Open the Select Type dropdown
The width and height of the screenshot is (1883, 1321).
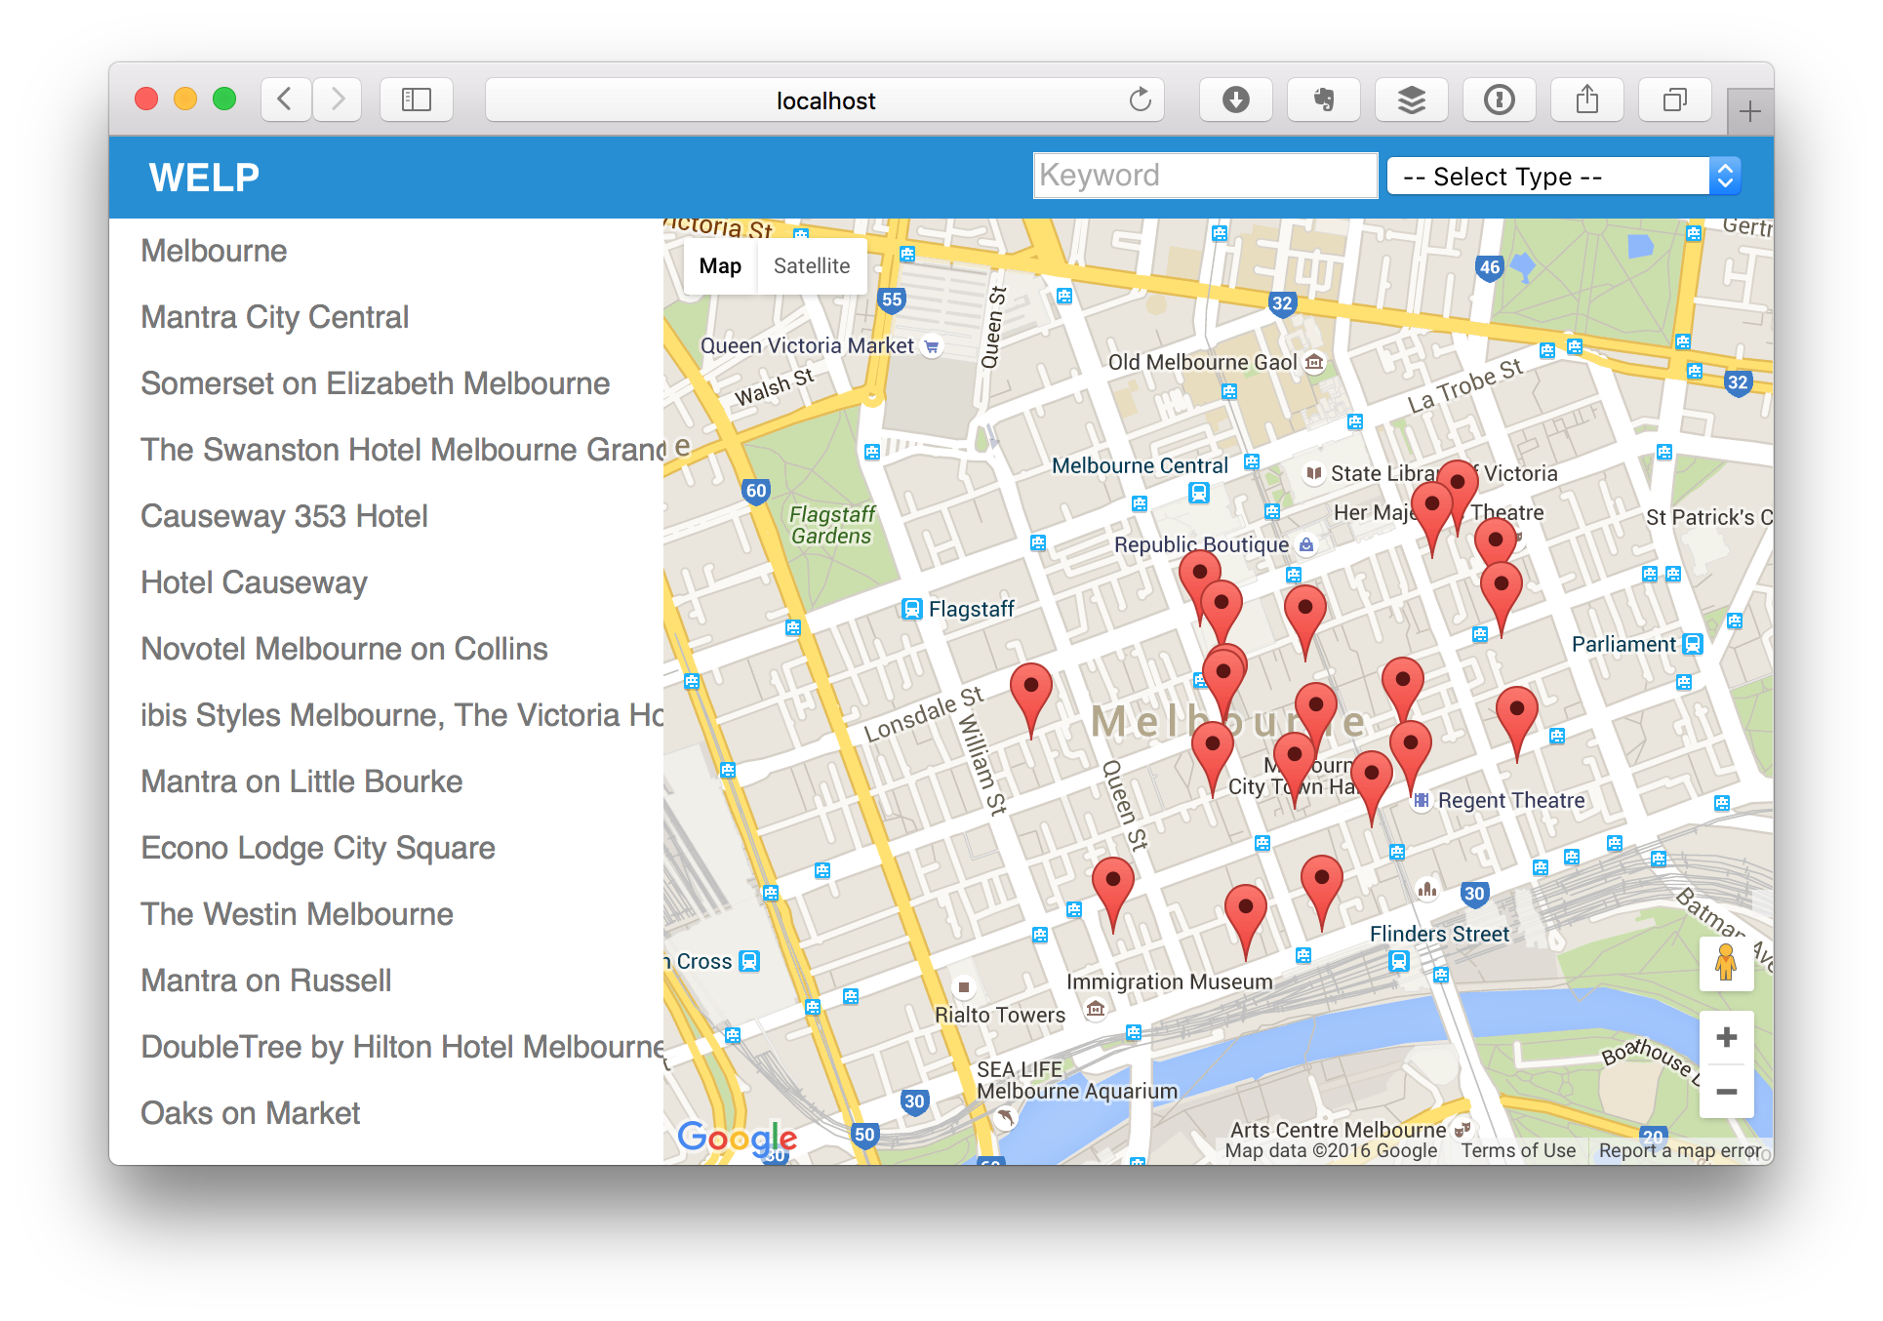coord(1563,177)
